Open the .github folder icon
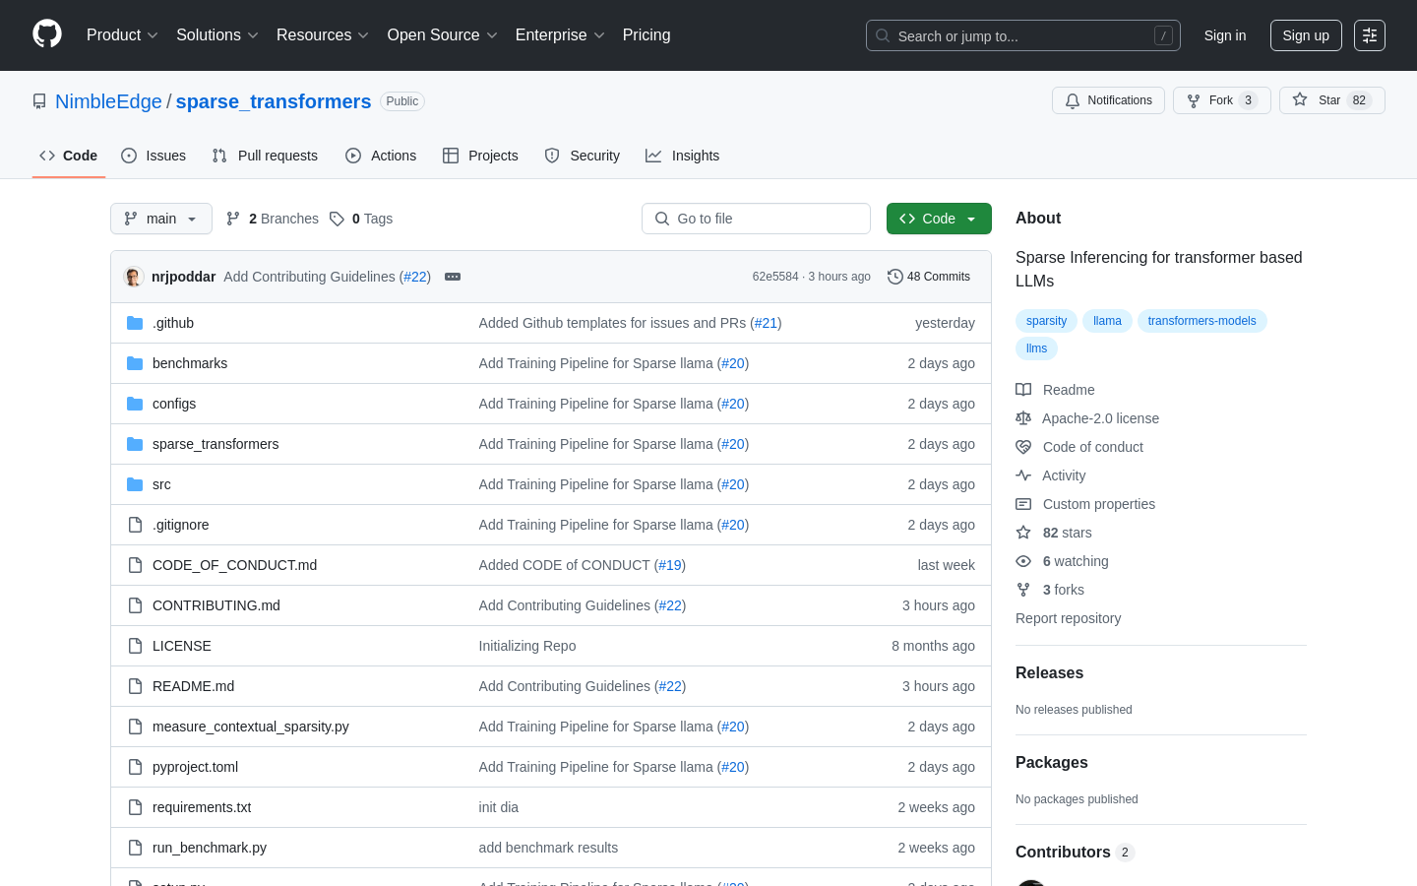This screenshot has width=1417, height=886. [135, 323]
